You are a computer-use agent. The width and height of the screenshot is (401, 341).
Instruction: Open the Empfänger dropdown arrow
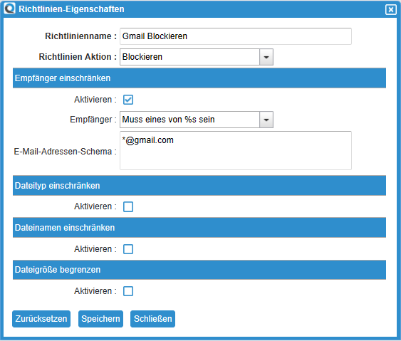[266, 120]
